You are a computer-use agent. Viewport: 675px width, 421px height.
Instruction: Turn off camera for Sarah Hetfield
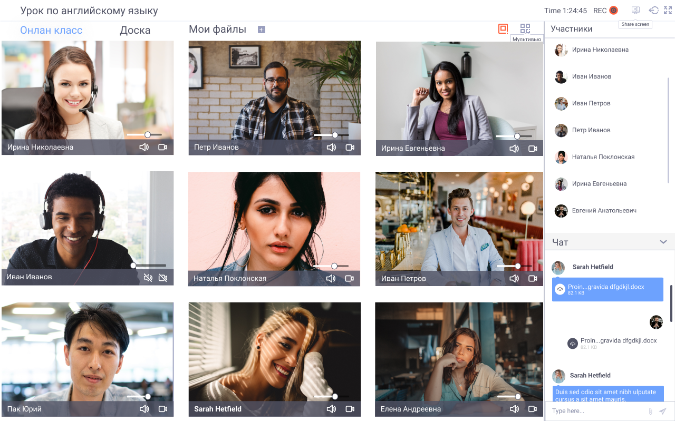pos(350,409)
